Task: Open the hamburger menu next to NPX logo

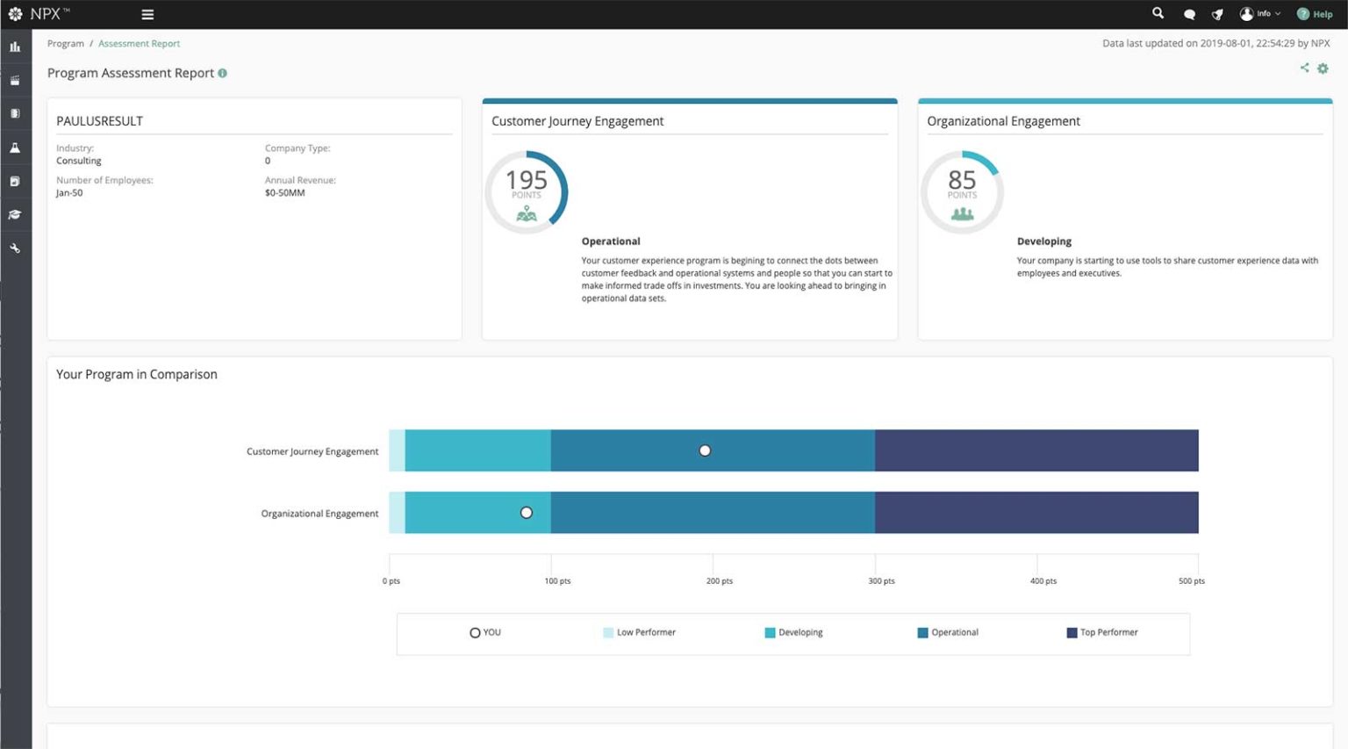Action: 147,13
